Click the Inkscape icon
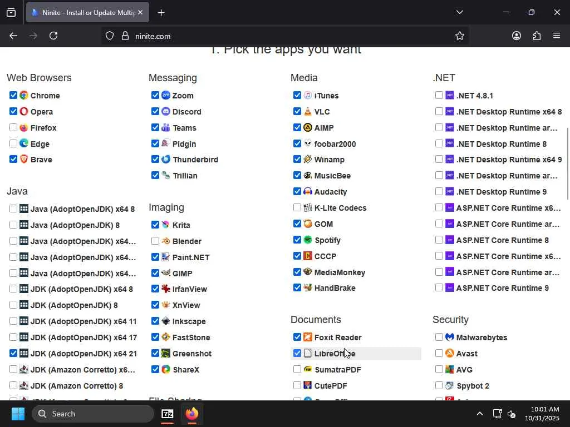 tap(166, 321)
